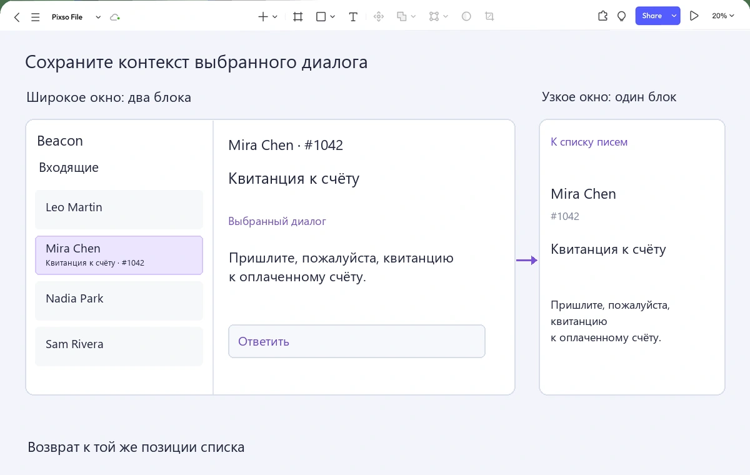Expand the boolean operations dropdown arrow
The height and width of the screenshot is (475, 750).
pyautogui.click(x=414, y=17)
